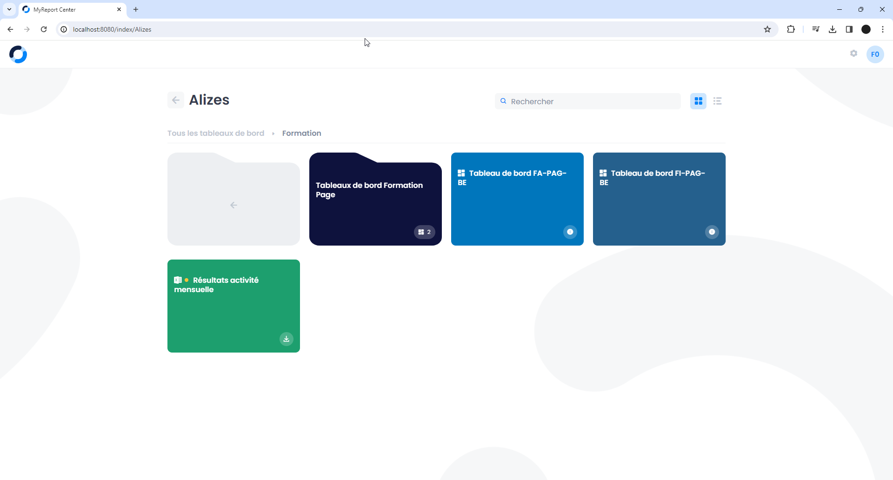The height and width of the screenshot is (480, 893).
Task: Switch to list view
Action: 717,101
